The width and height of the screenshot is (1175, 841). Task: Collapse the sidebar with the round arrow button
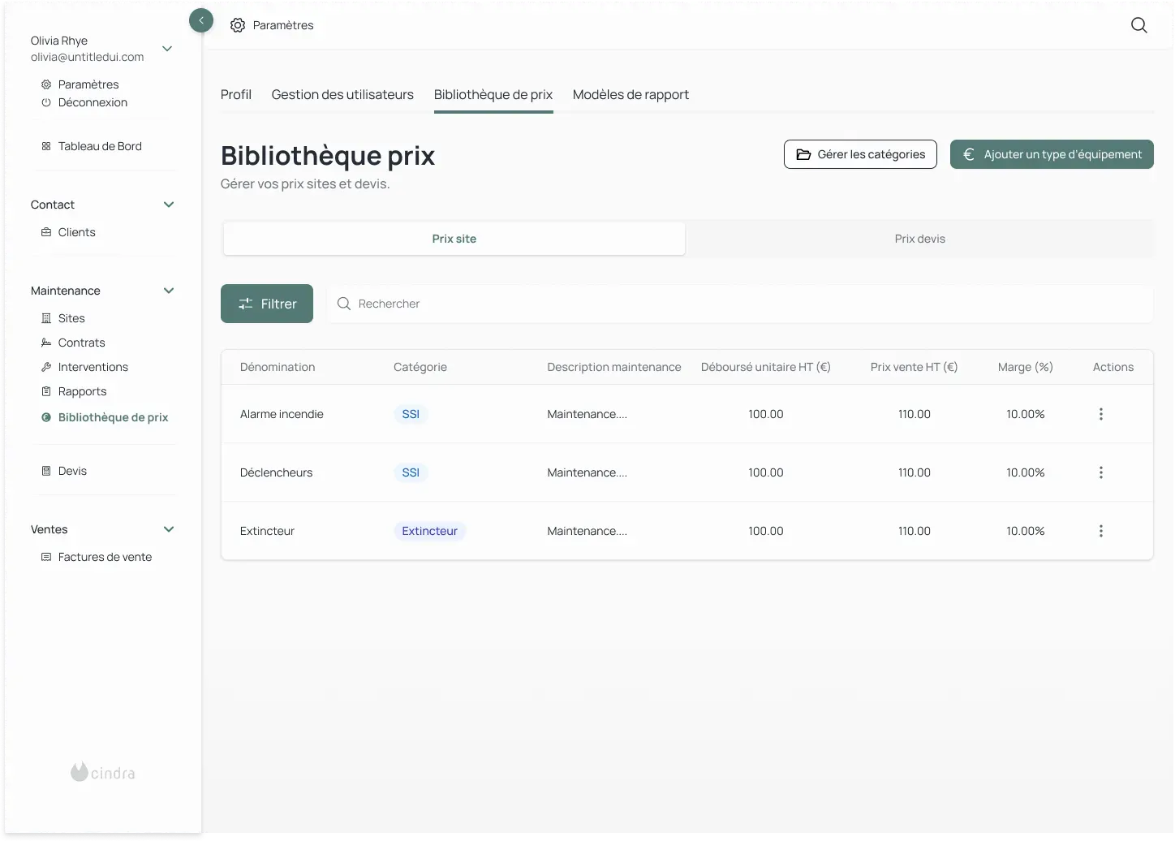(x=201, y=20)
